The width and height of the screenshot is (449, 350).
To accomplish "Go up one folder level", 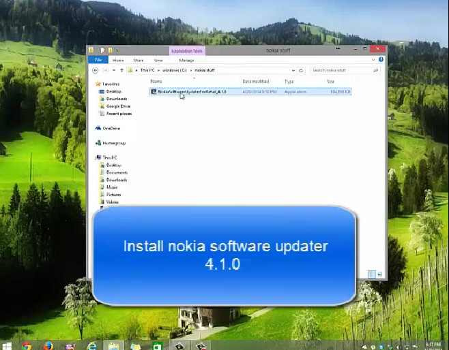I will coord(121,70).
